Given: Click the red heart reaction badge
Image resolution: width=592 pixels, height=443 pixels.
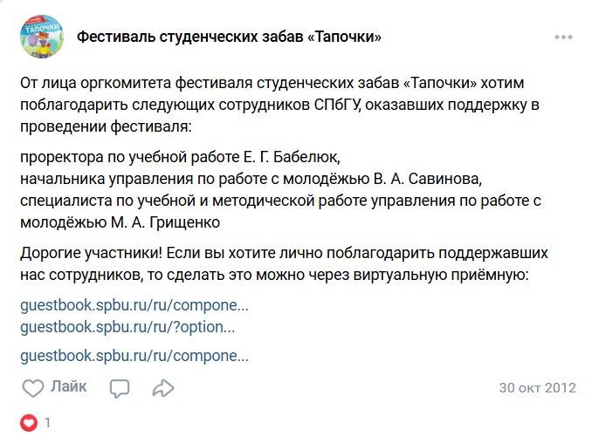Looking at the screenshot, I should 29,423.
